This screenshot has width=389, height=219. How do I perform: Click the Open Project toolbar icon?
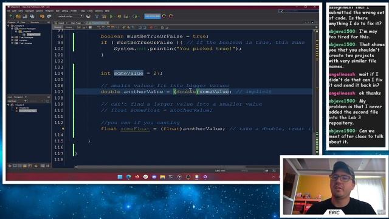point(25,16)
